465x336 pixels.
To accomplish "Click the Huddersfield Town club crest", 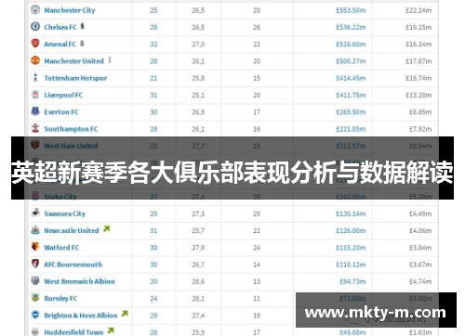I will point(35,331).
